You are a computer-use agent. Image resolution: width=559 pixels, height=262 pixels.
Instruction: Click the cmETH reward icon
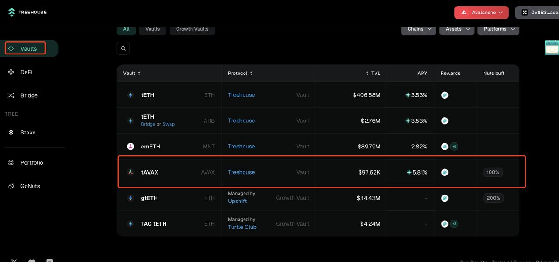click(445, 147)
